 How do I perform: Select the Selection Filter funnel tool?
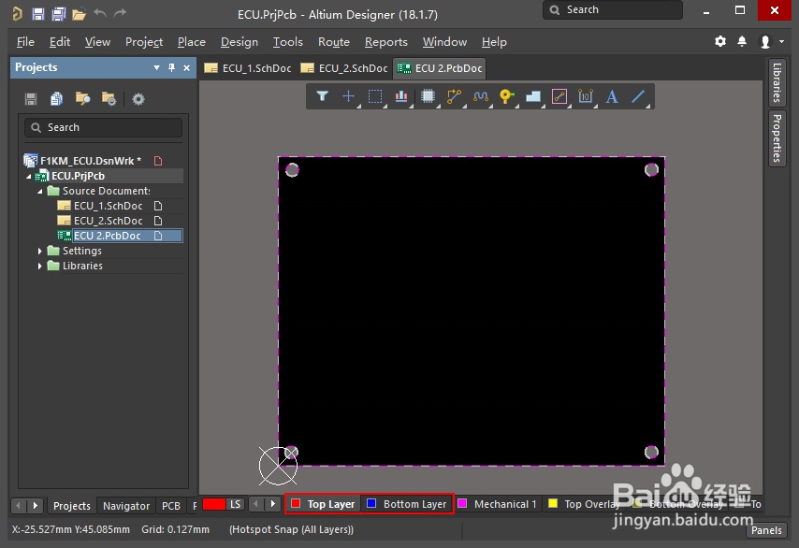point(322,96)
